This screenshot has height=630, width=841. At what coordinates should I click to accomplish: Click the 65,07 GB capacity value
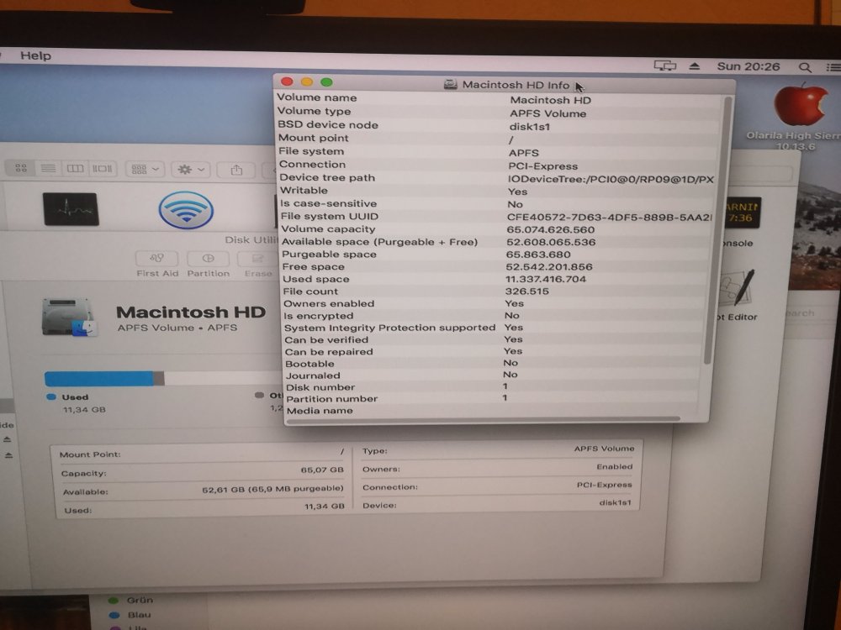click(322, 470)
